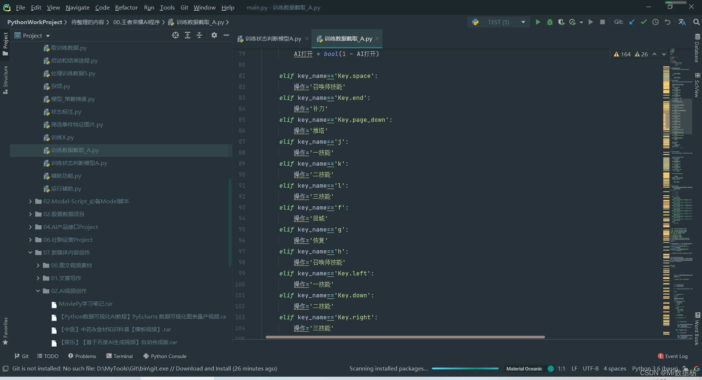The image size is (702, 380).
Task: Open the Favorites tool window
Action: click(5, 331)
